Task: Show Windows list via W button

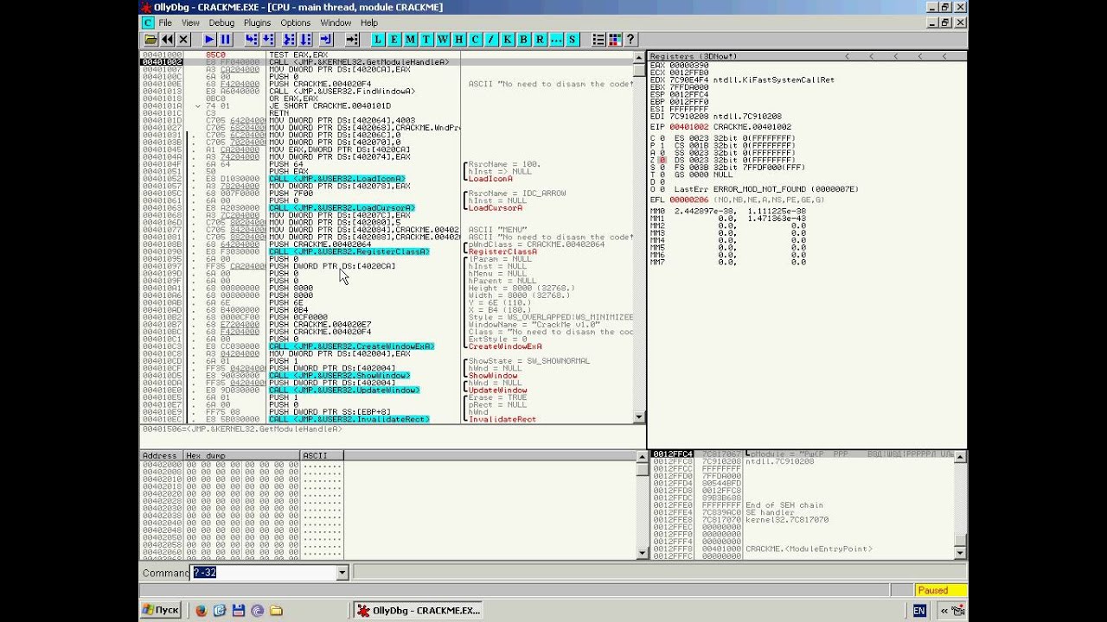Action: point(443,40)
